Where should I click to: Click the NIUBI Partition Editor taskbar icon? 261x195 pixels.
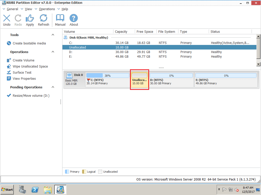click(x=60, y=189)
